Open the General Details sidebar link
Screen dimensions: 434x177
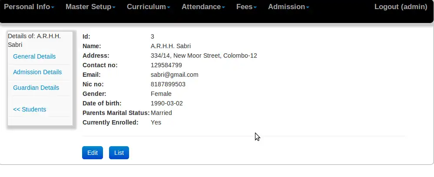tap(34, 56)
